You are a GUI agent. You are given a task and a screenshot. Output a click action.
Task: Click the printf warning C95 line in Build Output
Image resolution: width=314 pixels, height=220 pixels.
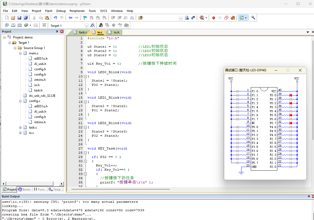tap(70, 202)
